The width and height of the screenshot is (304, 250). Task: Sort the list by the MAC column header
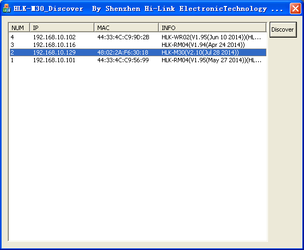[126, 27]
